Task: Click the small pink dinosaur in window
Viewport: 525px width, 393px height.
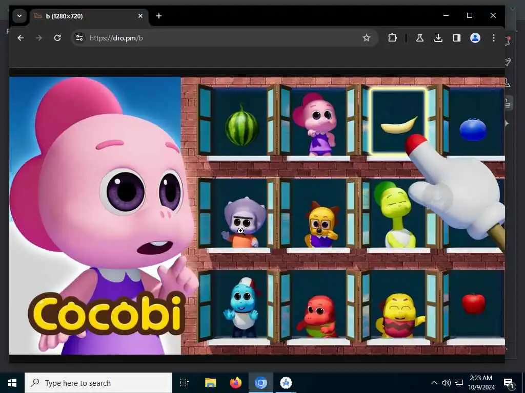Action: click(x=316, y=125)
